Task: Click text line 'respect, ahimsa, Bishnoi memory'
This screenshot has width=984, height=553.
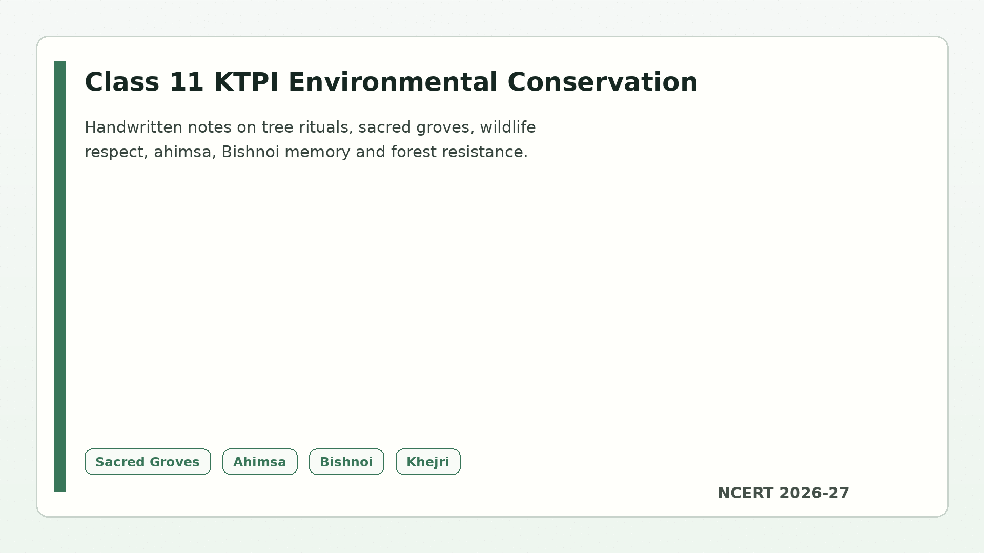Action: pos(306,152)
